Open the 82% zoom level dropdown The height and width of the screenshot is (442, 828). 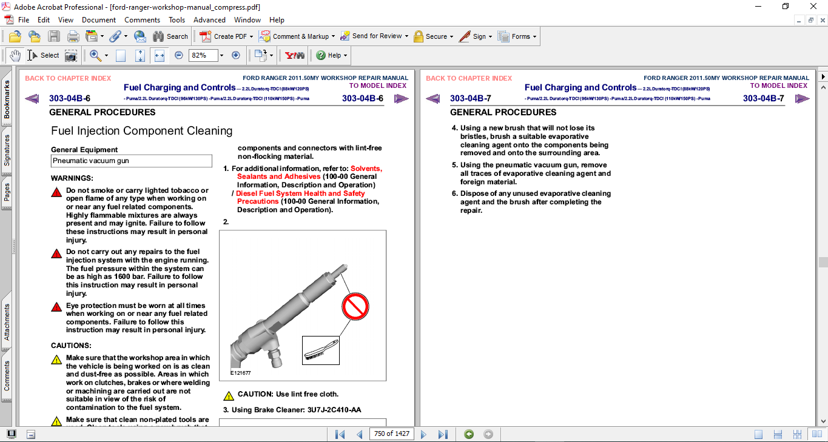(221, 55)
